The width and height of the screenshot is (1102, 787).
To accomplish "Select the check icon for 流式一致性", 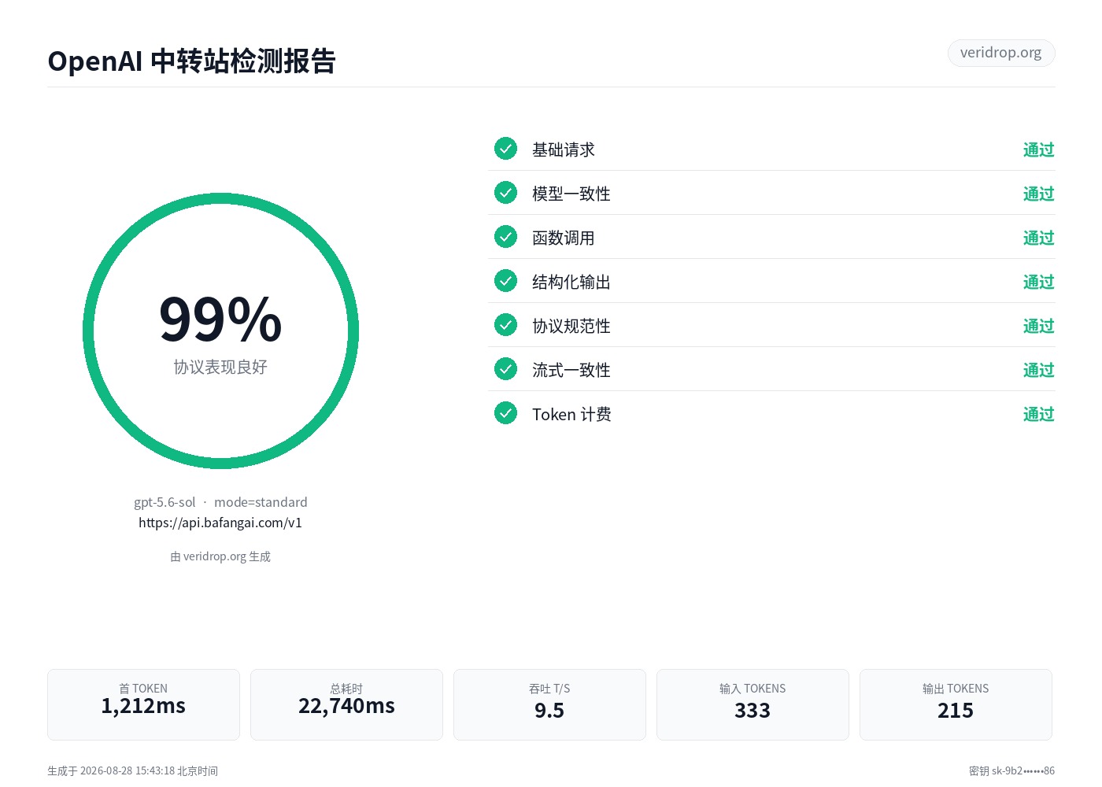I will [x=505, y=368].
